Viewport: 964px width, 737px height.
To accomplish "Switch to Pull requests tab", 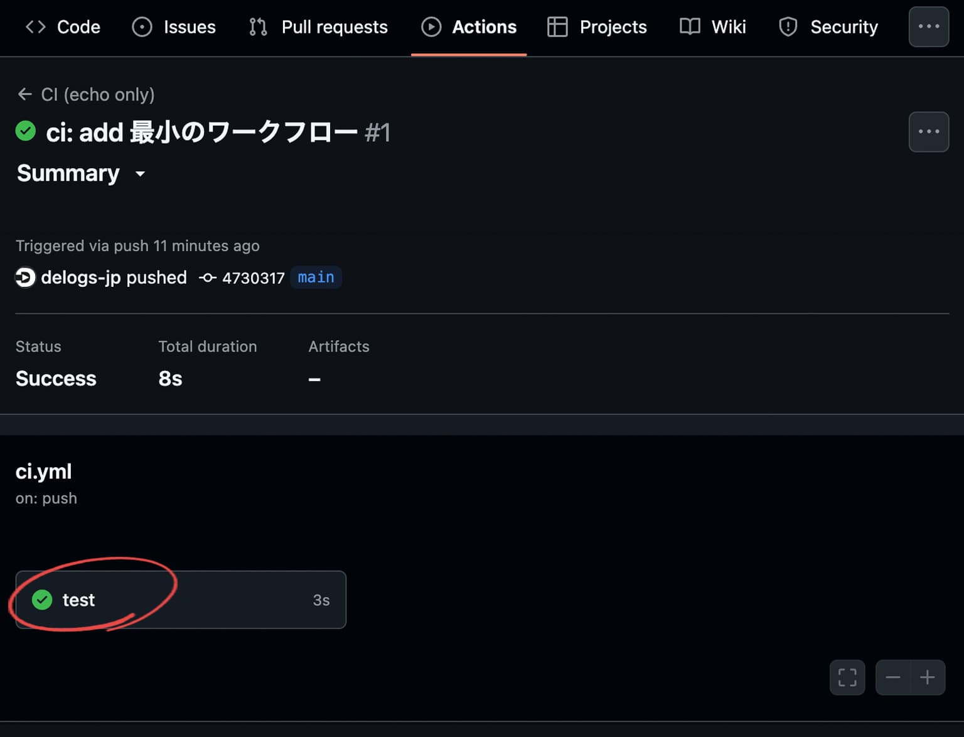I will coord(318,27).
